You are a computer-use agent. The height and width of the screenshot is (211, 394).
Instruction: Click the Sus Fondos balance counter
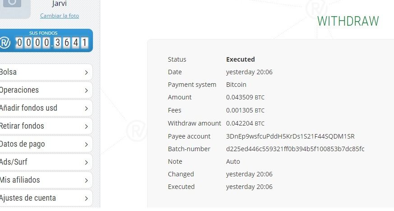pos(51,43)
